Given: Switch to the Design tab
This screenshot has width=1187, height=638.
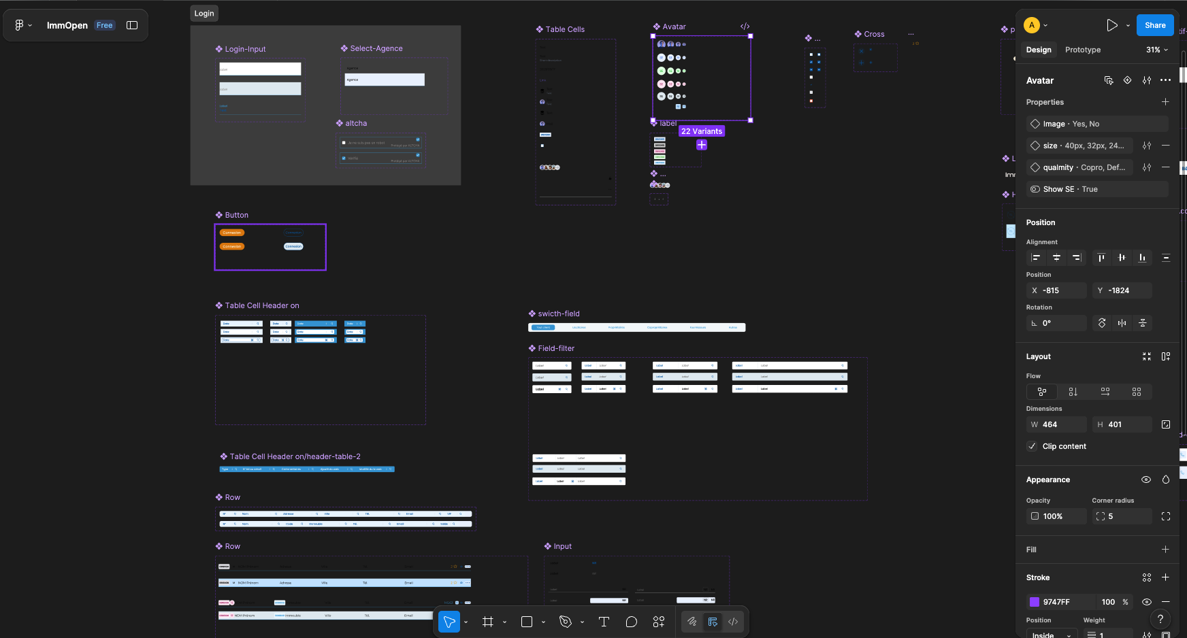Looking at the screenshot, I should [1039, 50].
